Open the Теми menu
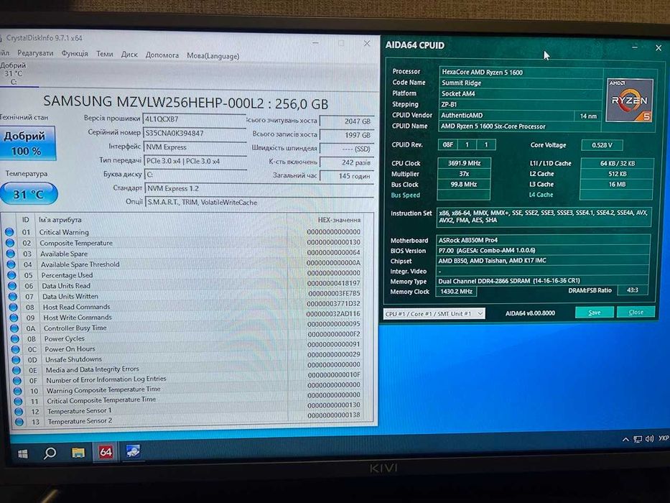This screenshot has width=670, height=503. [x=105, y=54]
